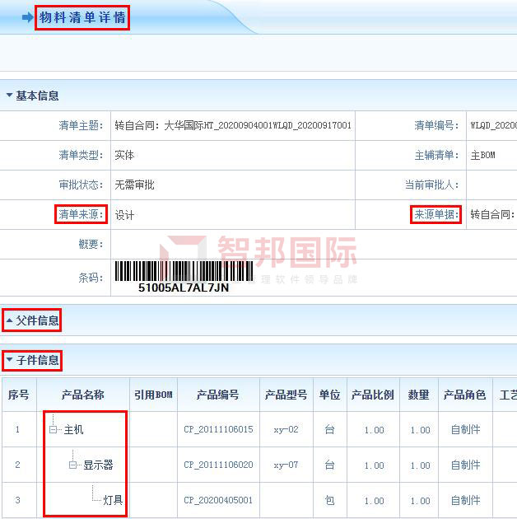Click the 产品编号 column header

pyautogui.click(x=218, y=395)
